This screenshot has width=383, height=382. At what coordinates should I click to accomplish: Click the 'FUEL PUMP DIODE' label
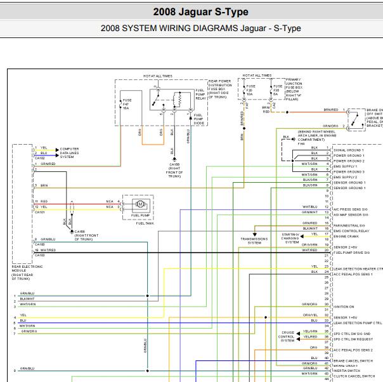tap(199, 119)
